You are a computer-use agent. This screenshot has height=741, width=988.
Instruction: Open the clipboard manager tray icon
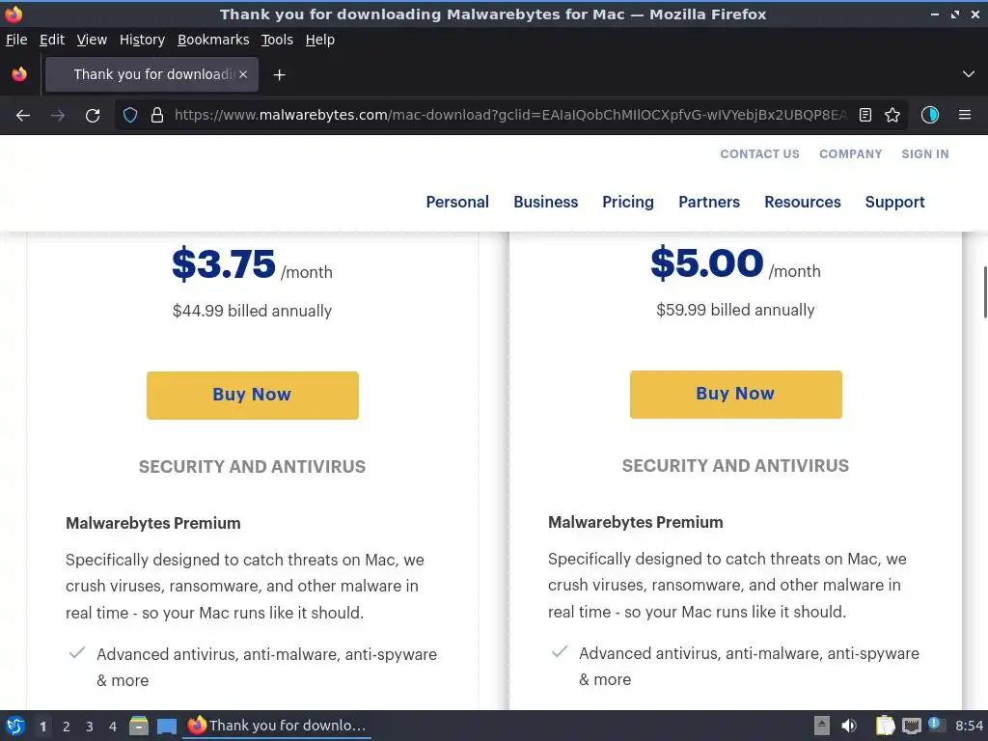coord(885,726)
